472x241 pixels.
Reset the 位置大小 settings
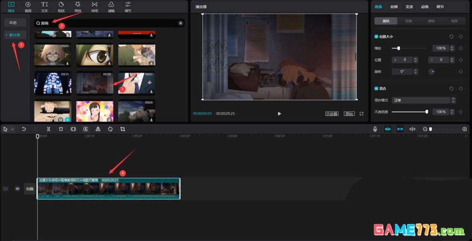451,36
